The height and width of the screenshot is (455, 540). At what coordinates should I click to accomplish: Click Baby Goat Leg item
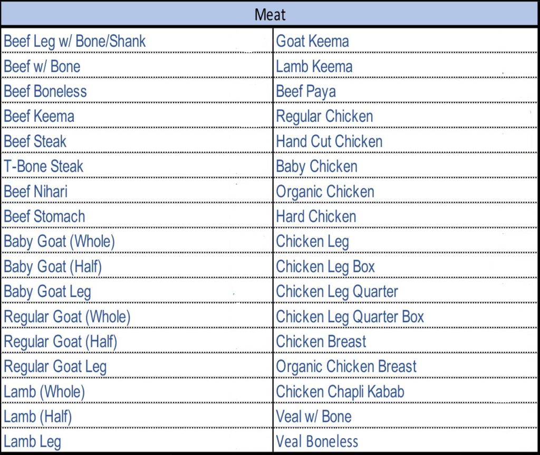[x=47, y=292]
